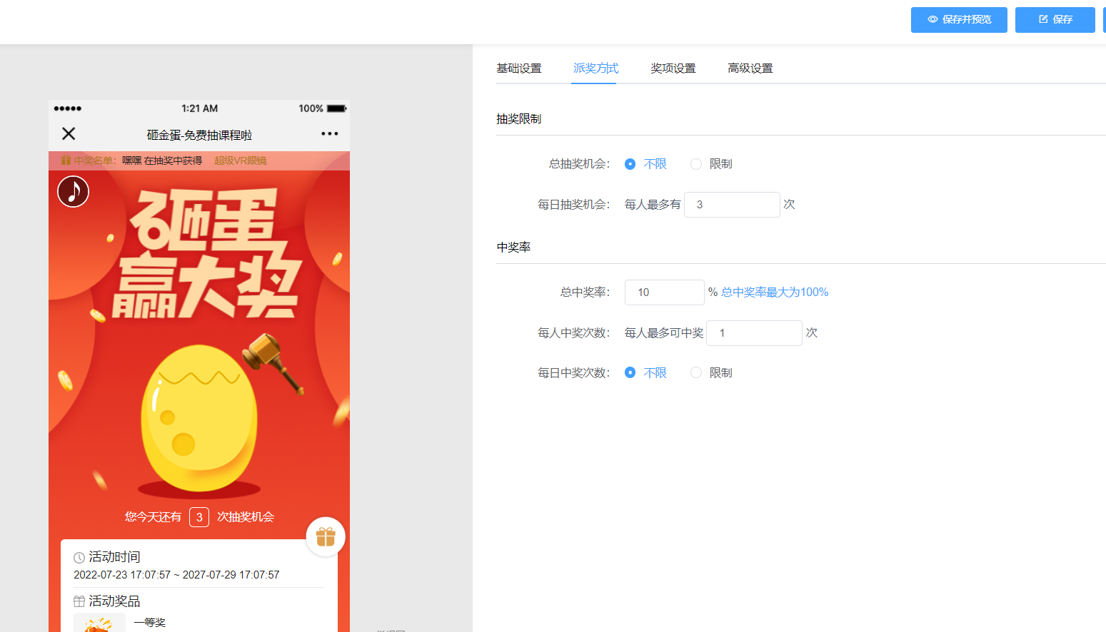The image size is (1106, 632).
Task: Click the battery icon in phone status bar
Action: [x=337, y=108]
